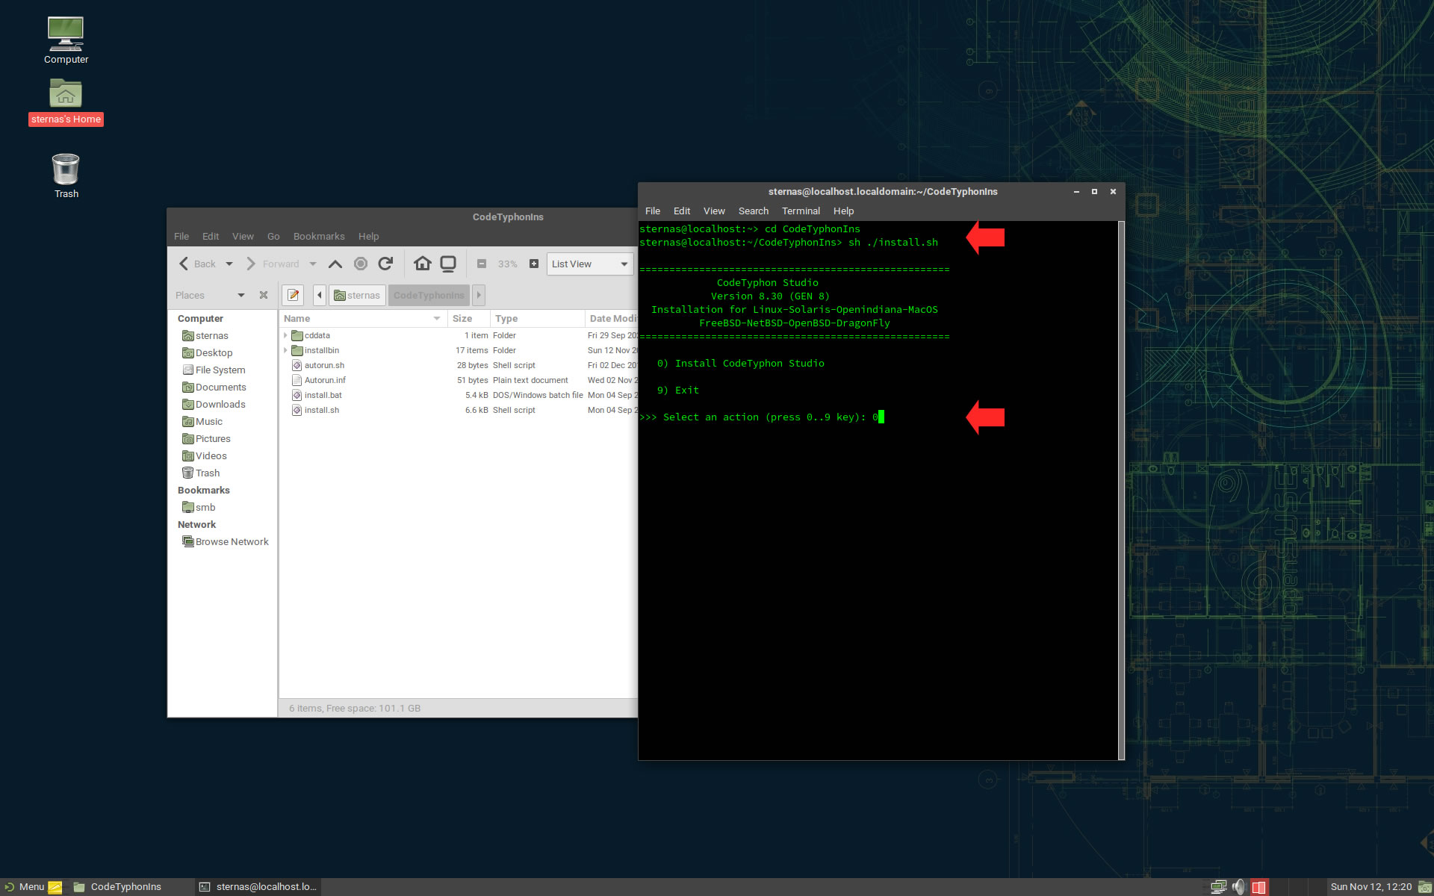The image size is (1434, 896).
Task: Open Edit menu in terminal window
Action: pyautogui.click(x=682, y=211)
